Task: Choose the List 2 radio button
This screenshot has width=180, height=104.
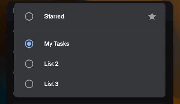Action: [x=29, y=64]
